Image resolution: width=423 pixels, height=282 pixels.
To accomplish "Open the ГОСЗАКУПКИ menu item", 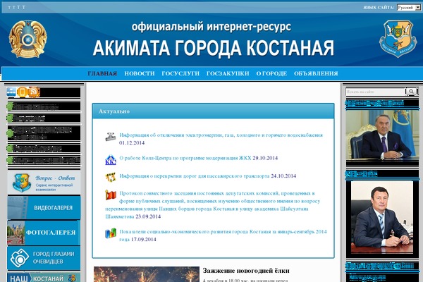I will tap(228, 73).
